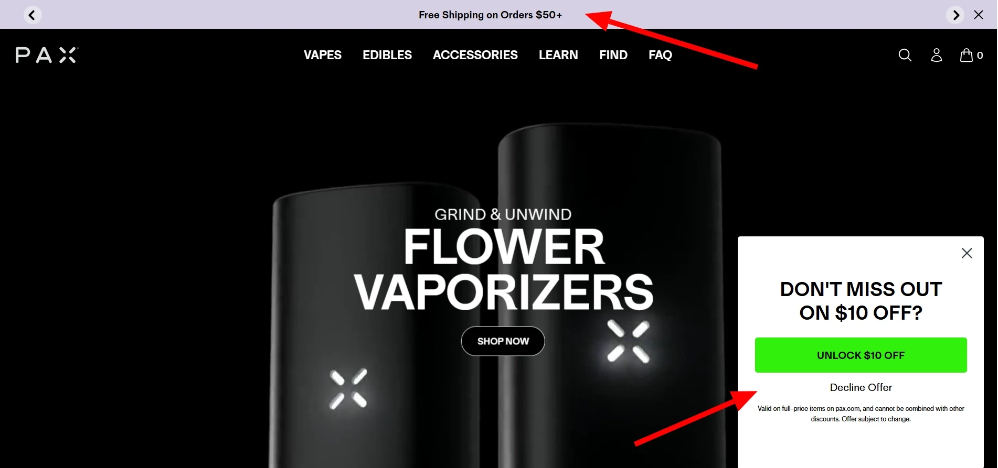Screen dimensions: 998x468
Task: Go to the FIND page
Action: point(613,55)
